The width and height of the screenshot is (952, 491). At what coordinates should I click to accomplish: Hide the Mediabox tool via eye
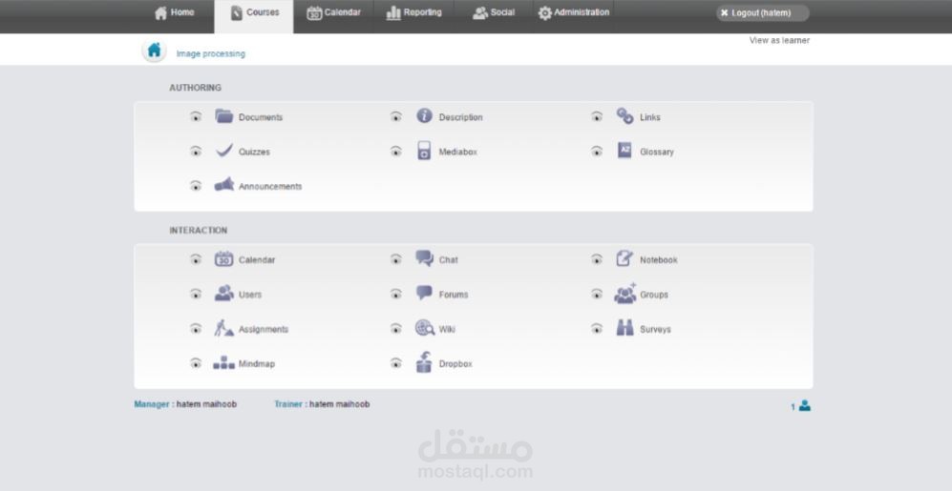396,151
